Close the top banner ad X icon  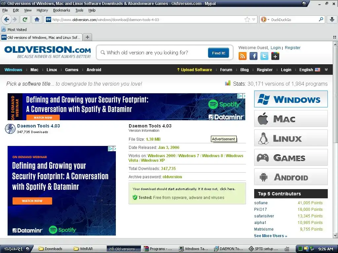pos(244,96)
